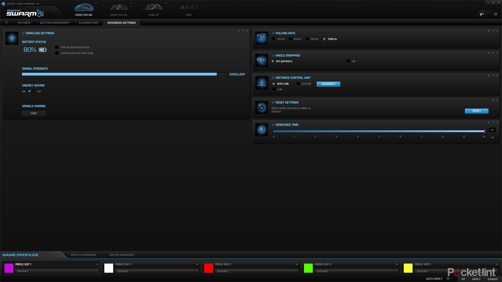Viewport: 502px width, 282px height.
Task: Click the Roccat Swarm logo
Action: tap(25, 13)
